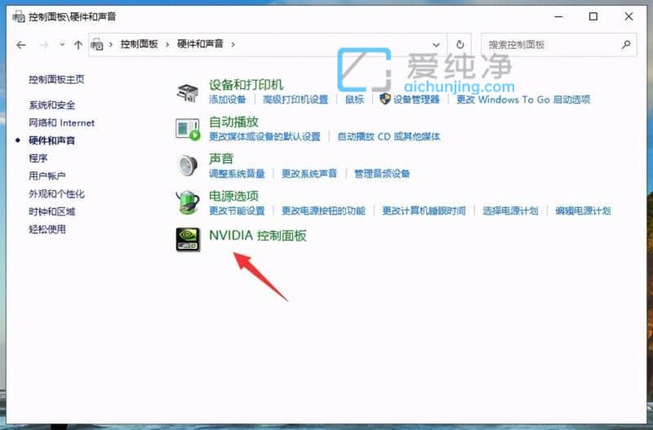This screenshot has width=653, height=430.
Task: Expand chevron after 控制面板 breadcrumb
Action: click(x=167, y=44)
